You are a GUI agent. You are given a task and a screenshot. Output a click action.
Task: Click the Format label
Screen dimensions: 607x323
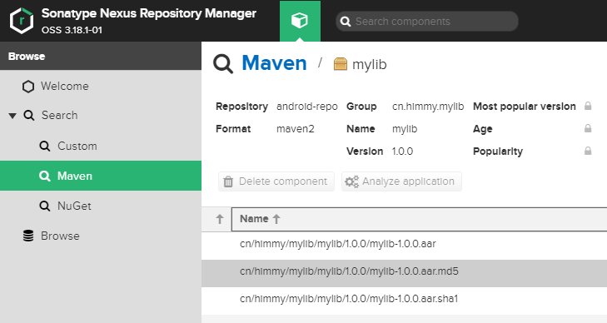233,129
